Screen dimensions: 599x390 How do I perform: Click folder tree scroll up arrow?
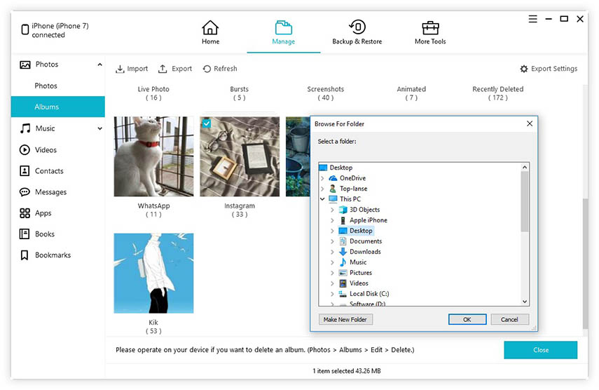(525, 167)
